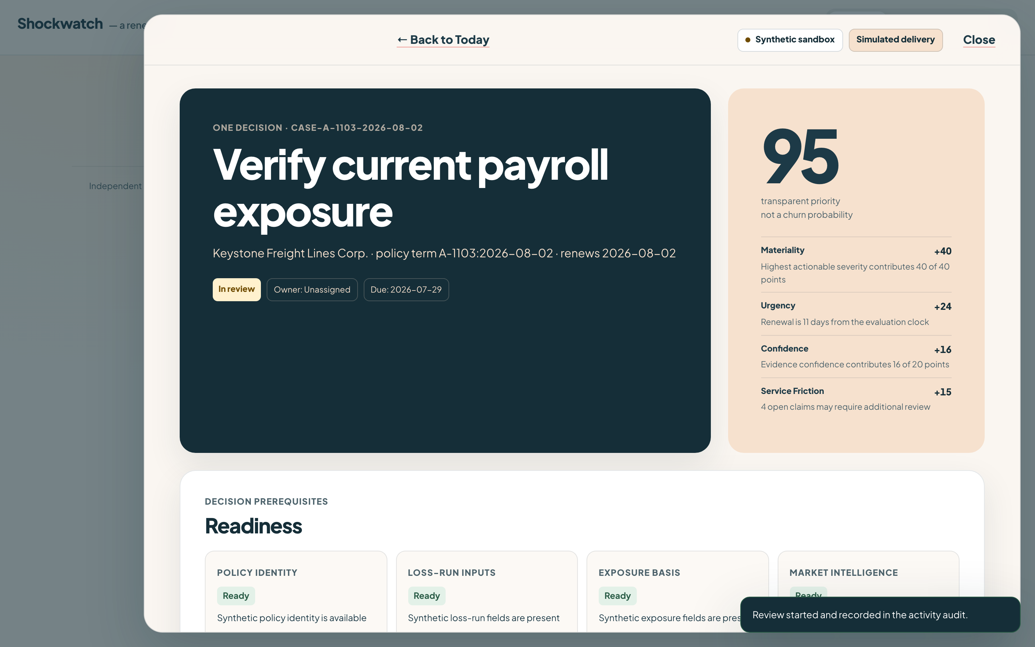
Task: Click the Decision Prerequisites section label
Action: (266, 501)
